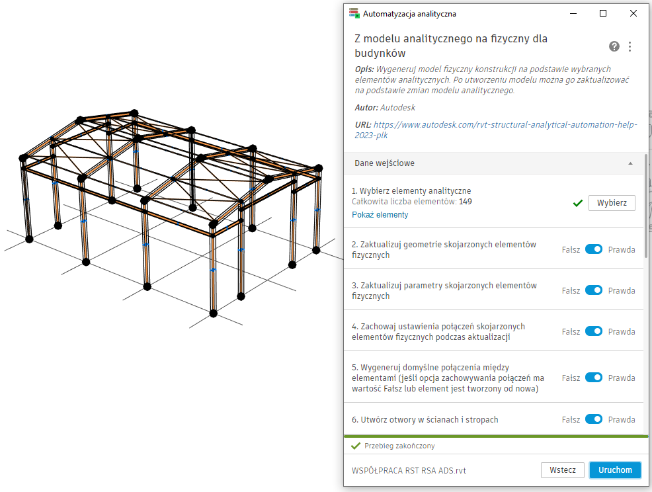Screen dimensions: 652x492
Task: Go back with the Wstecz button
Action: click(x=562, y=470)
